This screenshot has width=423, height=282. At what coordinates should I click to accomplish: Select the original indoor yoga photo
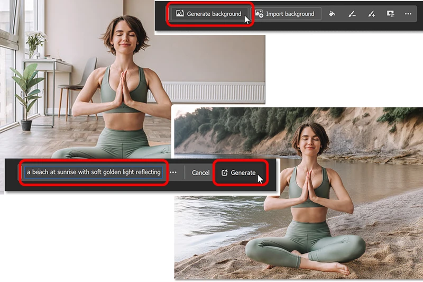click(79, 79)
